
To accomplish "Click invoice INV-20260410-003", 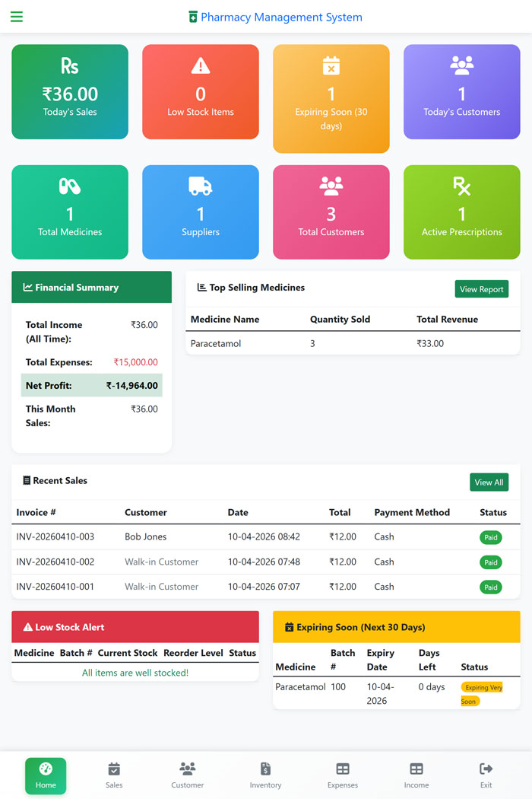I will click(x=55, y=536).
